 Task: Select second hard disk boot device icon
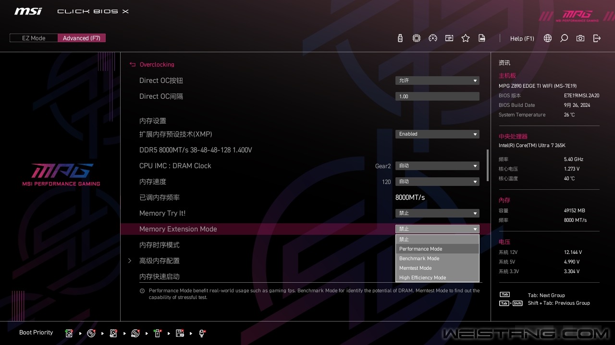click(x=113, y=333)
